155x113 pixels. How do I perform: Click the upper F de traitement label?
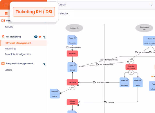[110, 60]
